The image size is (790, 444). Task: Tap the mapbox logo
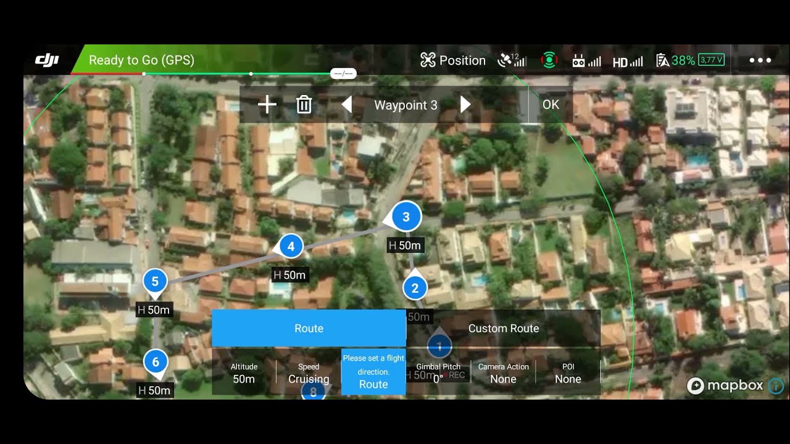pyautogui.click(x=726, y=386)
